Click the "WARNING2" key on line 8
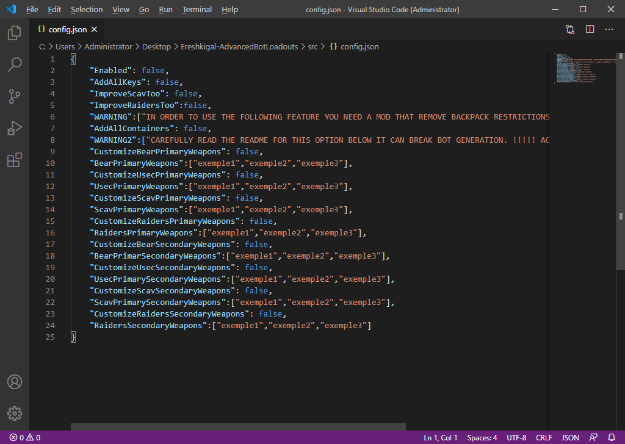 113,140
